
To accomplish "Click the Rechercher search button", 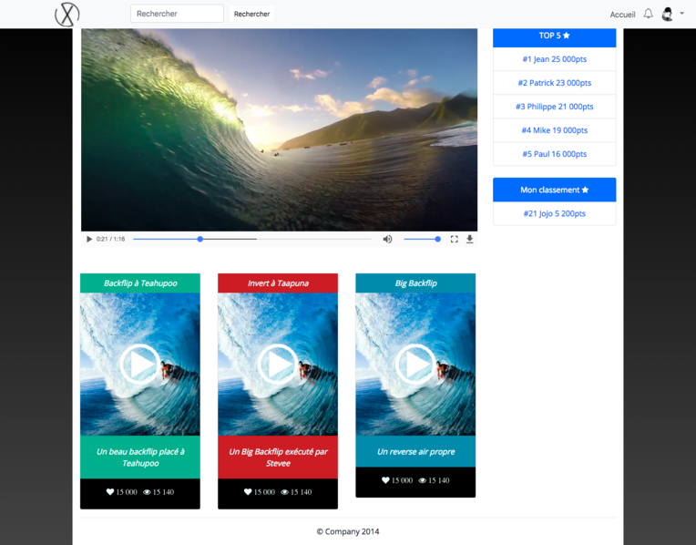I will tap(251, 14).
